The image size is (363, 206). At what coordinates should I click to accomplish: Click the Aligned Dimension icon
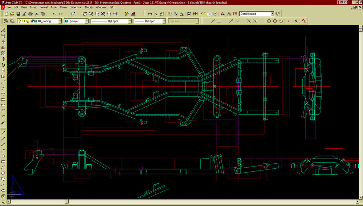[156, 14]
